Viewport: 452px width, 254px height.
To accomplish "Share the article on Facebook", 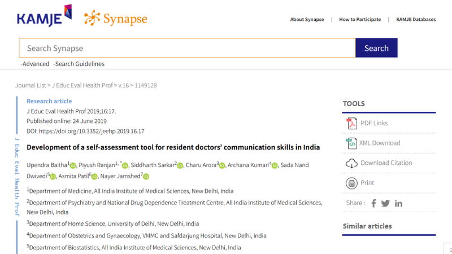I will [373, 203].
